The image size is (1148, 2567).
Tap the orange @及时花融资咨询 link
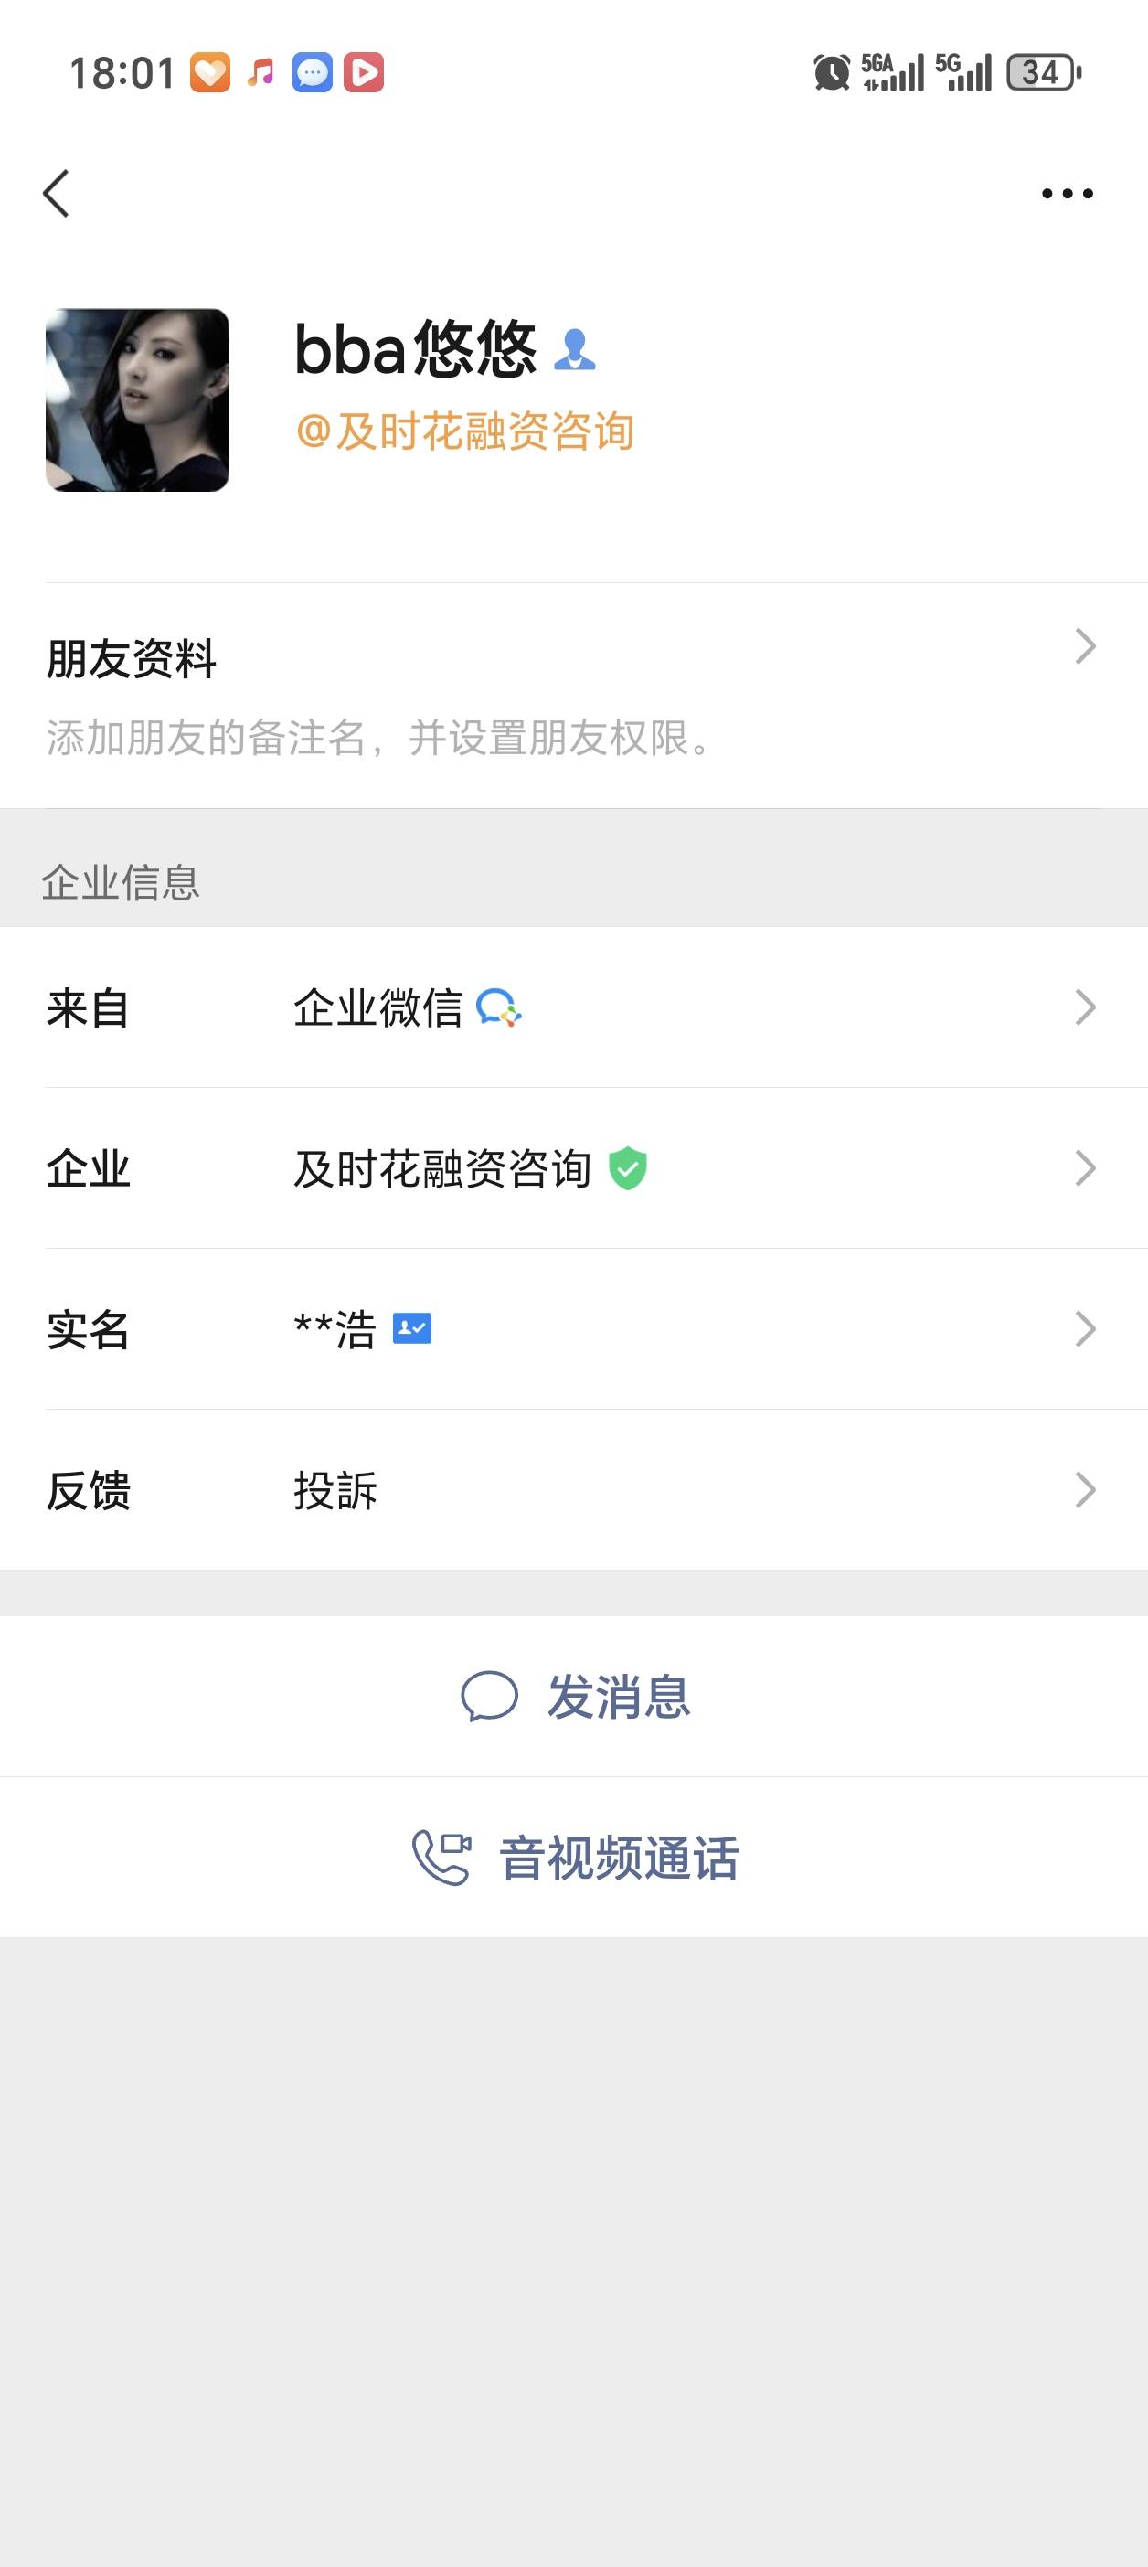coord(464,431)
